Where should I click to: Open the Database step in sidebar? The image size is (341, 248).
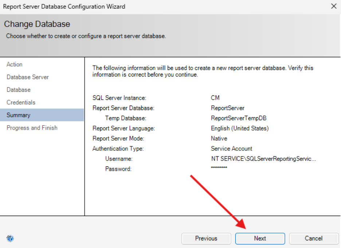19,90
